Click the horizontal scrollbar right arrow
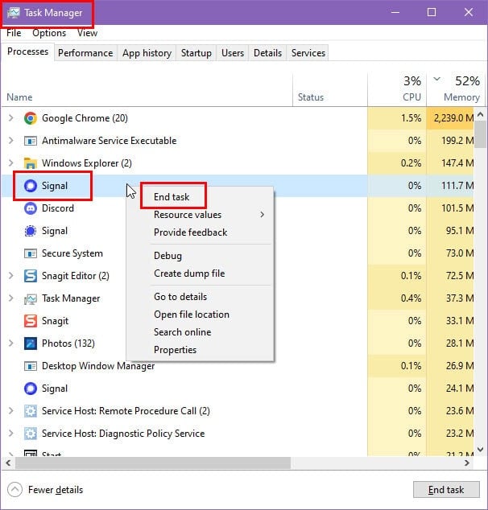 point(467,463)
